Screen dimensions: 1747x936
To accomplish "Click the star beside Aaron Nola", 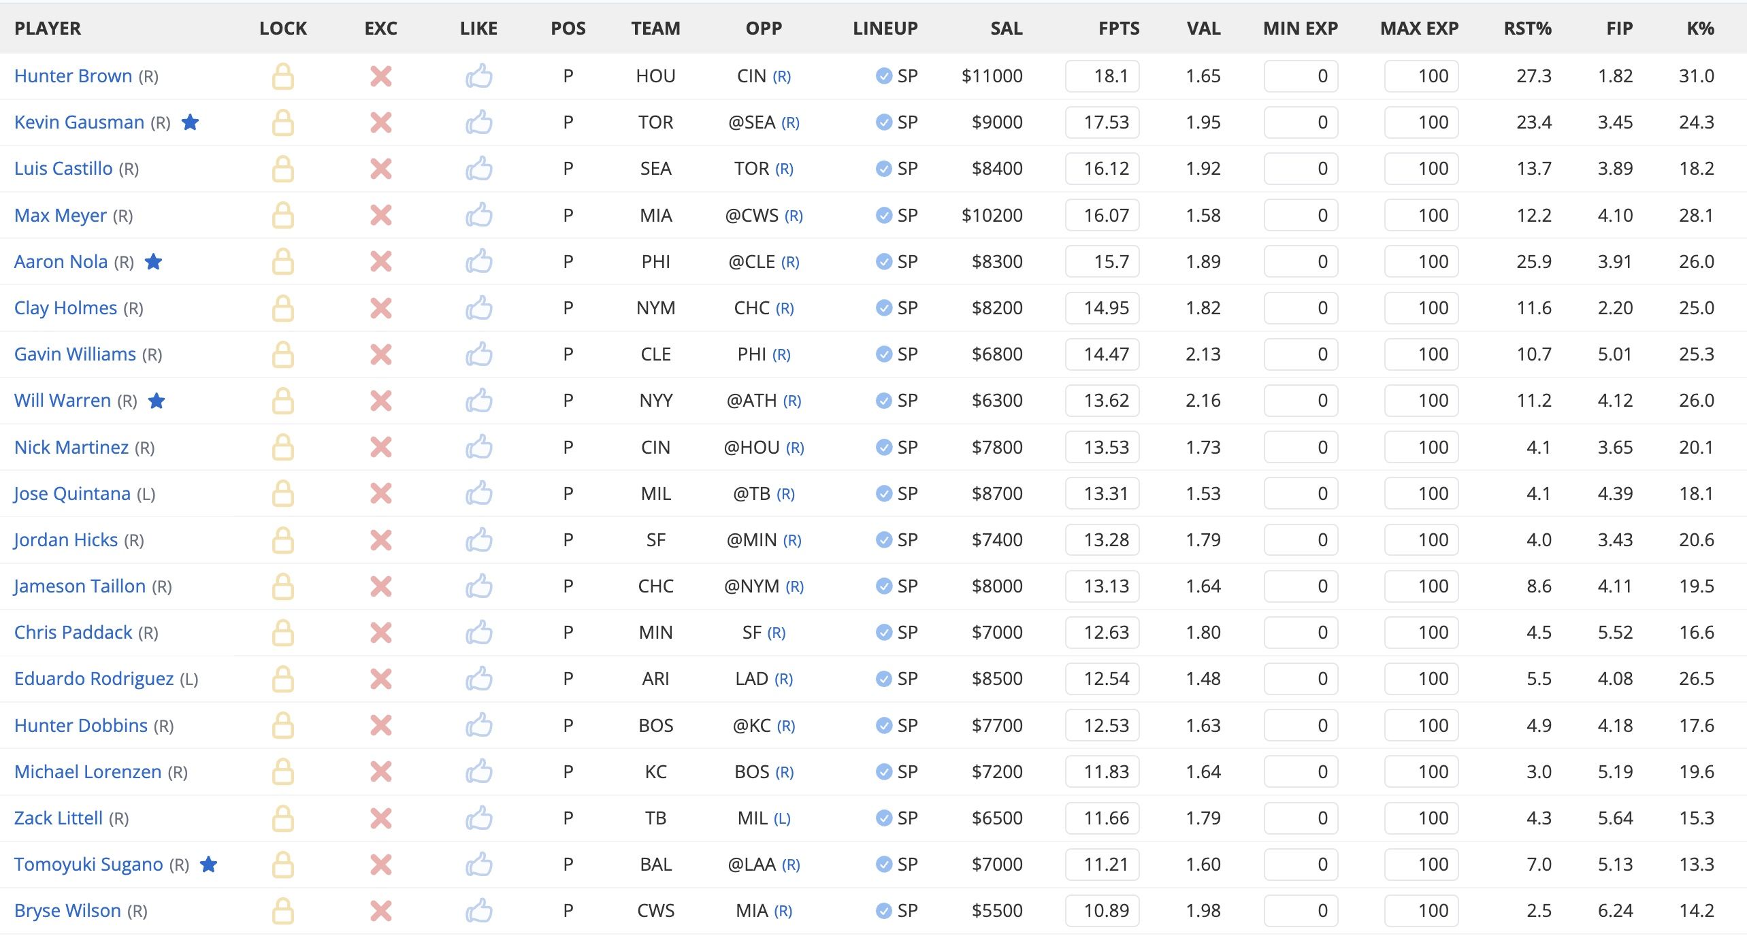I will (x=154, y=262).
